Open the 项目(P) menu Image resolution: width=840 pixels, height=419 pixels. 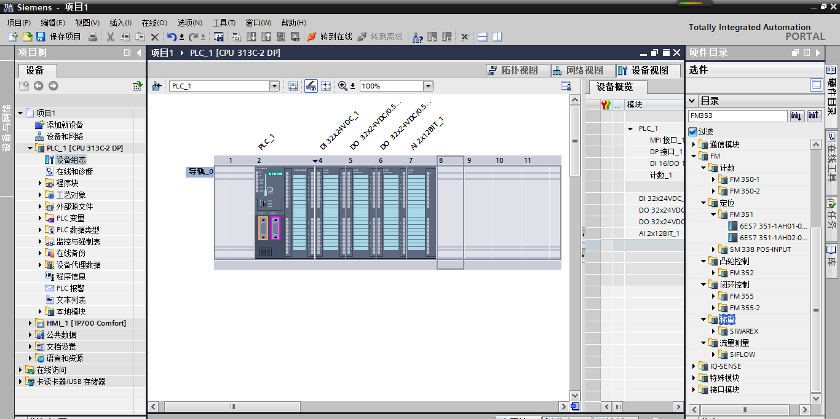[19, 23]
